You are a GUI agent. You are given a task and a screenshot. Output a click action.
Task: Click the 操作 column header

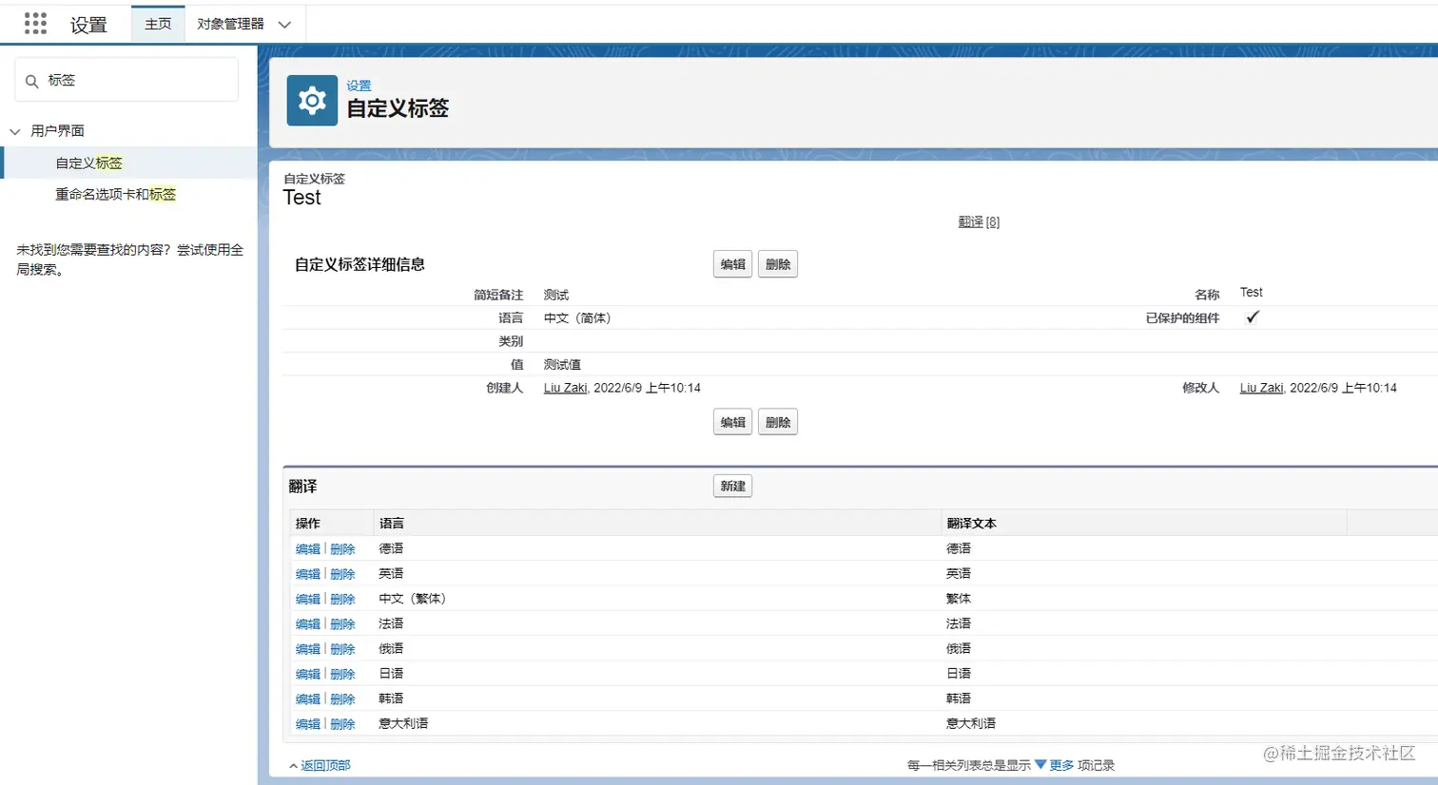[308, 524]
